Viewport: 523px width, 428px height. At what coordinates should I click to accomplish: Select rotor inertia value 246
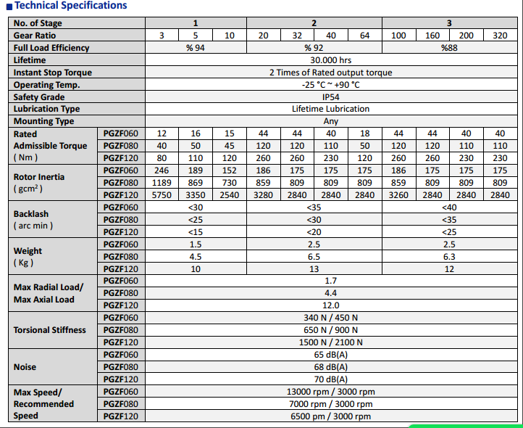coord(162,170)
